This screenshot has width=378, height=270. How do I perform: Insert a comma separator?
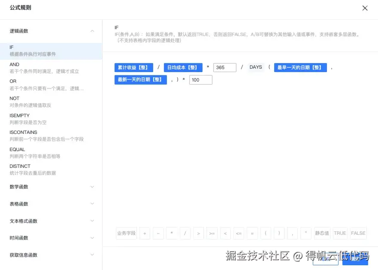tap(292, 233)
